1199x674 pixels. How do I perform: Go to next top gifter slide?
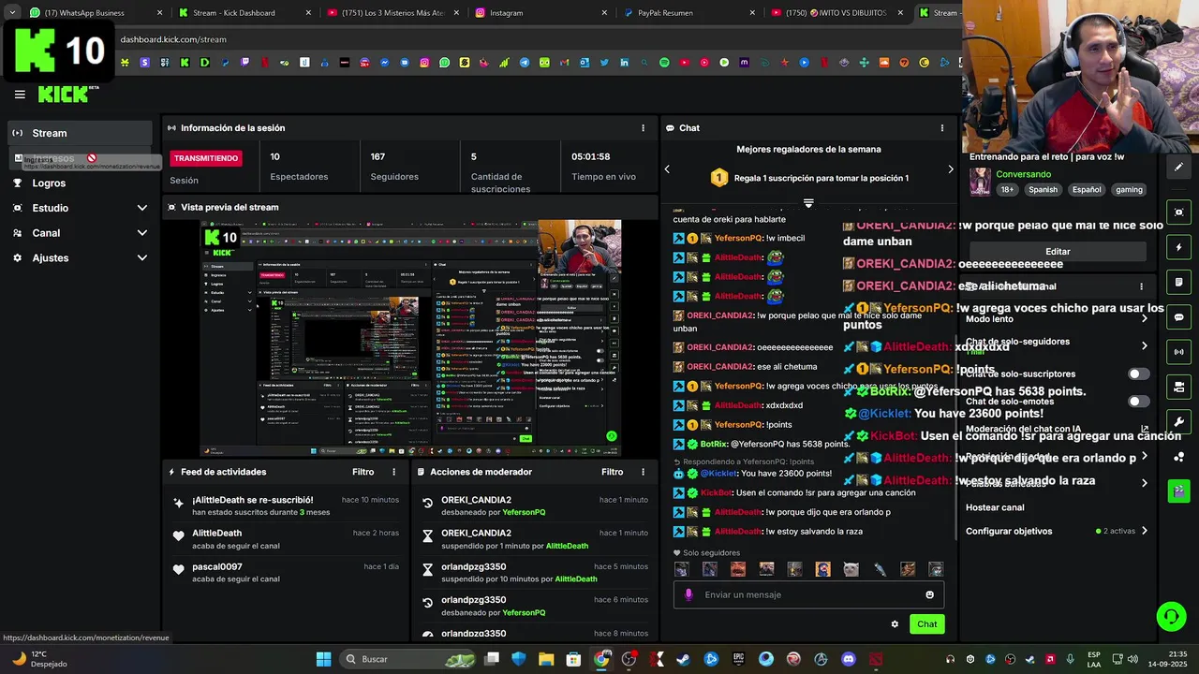(x=950, y=169)
